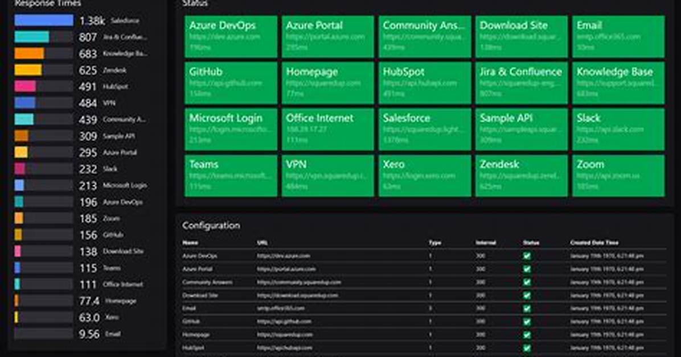Toggle the GitHub row status checkbox
681x357 pixels.
pyautogui.click(x=527, y=321)
